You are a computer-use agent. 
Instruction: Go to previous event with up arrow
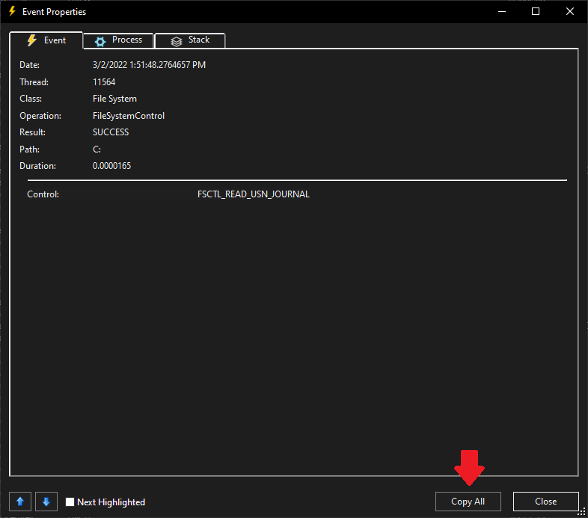(20, 502)
